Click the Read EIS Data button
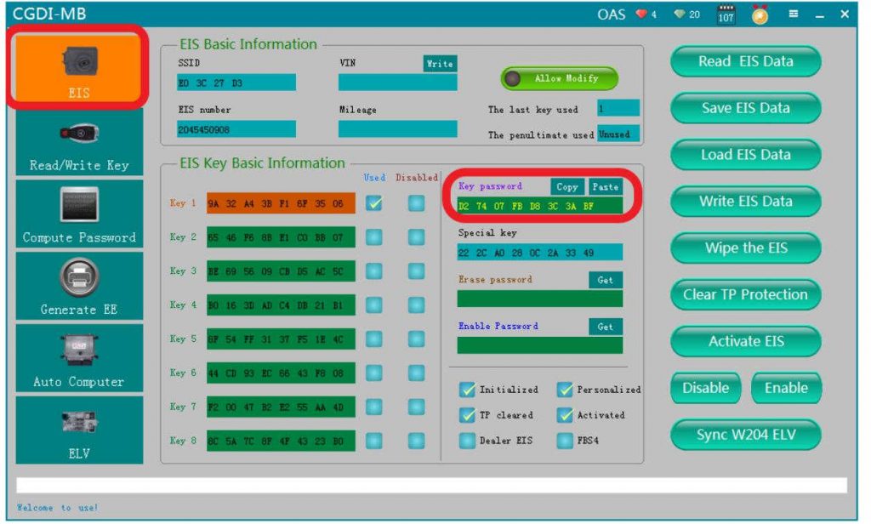This screenshot has width=871, height=524. point(745,61)
